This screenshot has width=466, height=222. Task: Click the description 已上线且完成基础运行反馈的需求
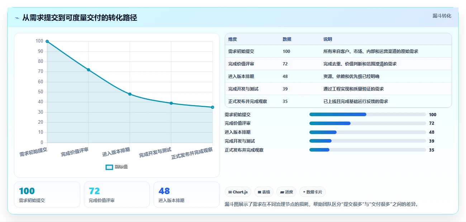click(356, 102)
